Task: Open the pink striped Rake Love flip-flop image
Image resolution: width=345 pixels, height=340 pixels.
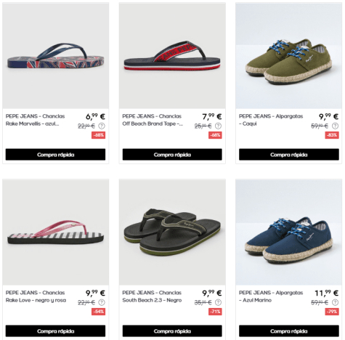Action: [56, 232]
